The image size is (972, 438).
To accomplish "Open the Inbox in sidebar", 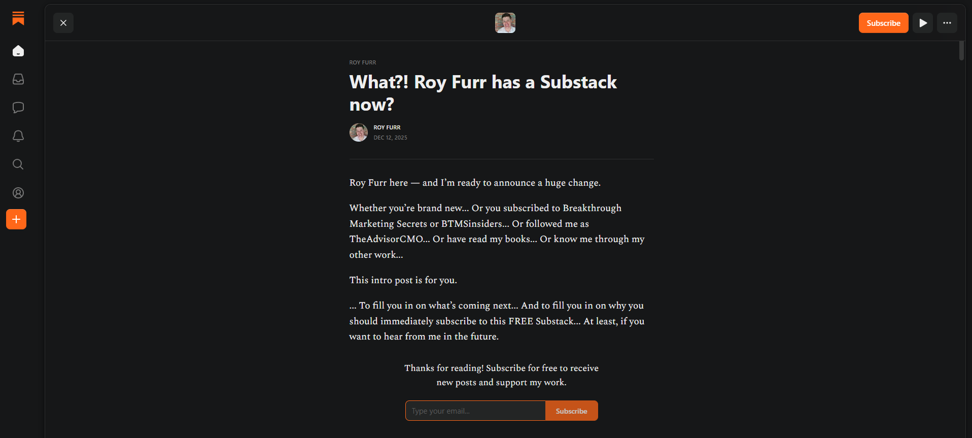I will point(18,79).
